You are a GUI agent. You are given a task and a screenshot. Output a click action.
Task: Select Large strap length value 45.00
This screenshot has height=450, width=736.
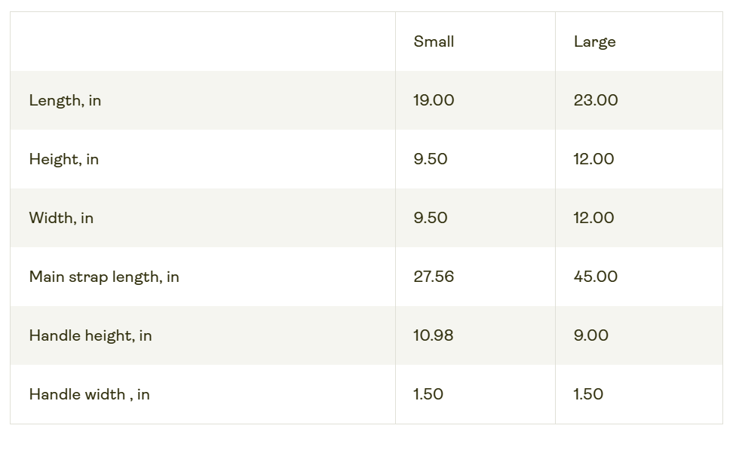tap(596, 277)
